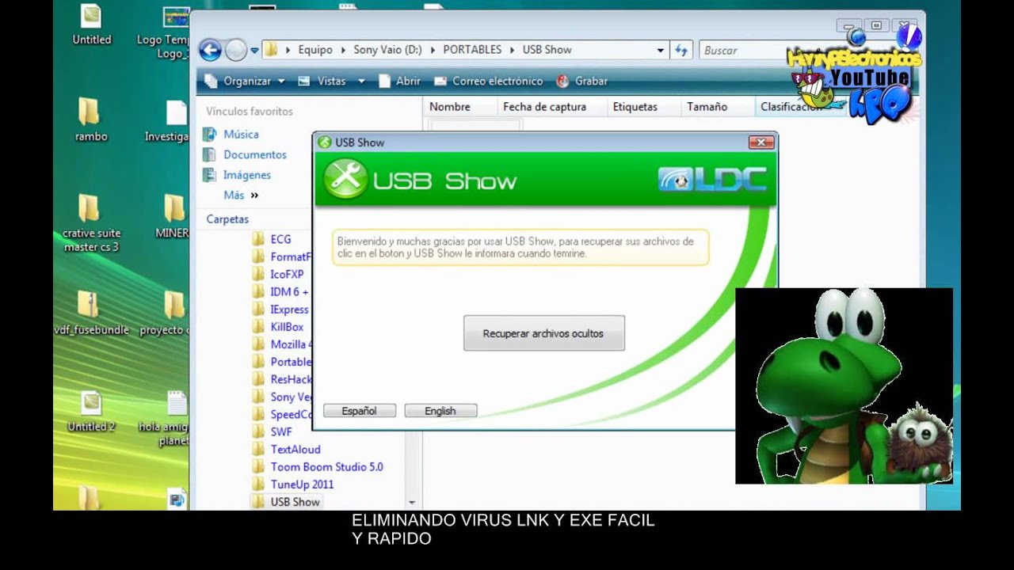This screenshot has width=1014, height=570.
Task: Select the TextAloud folder in the tree
Action: (295, 449)
